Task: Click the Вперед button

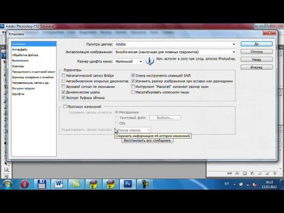Action: 256,67
